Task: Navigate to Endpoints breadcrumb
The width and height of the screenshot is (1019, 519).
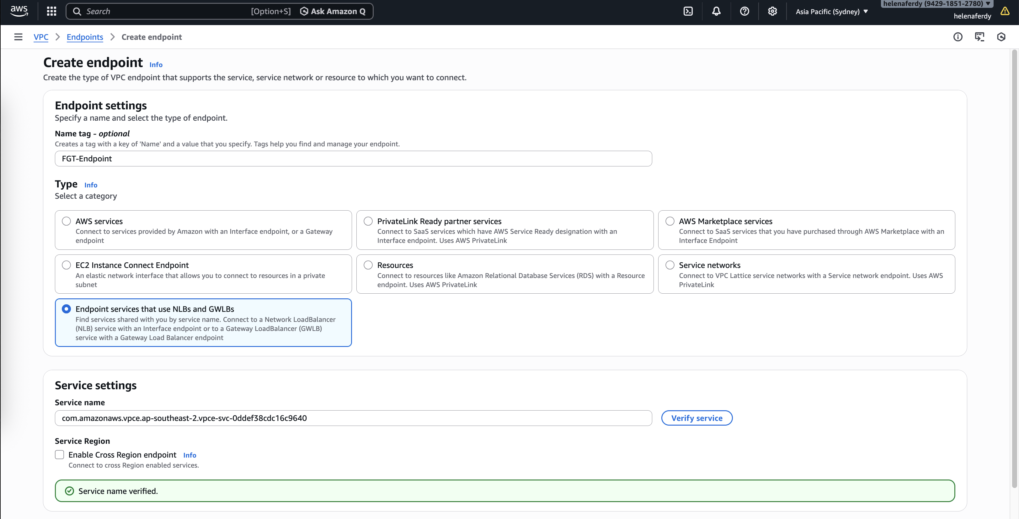Action: pyautogui.click(x=85, y=37)
